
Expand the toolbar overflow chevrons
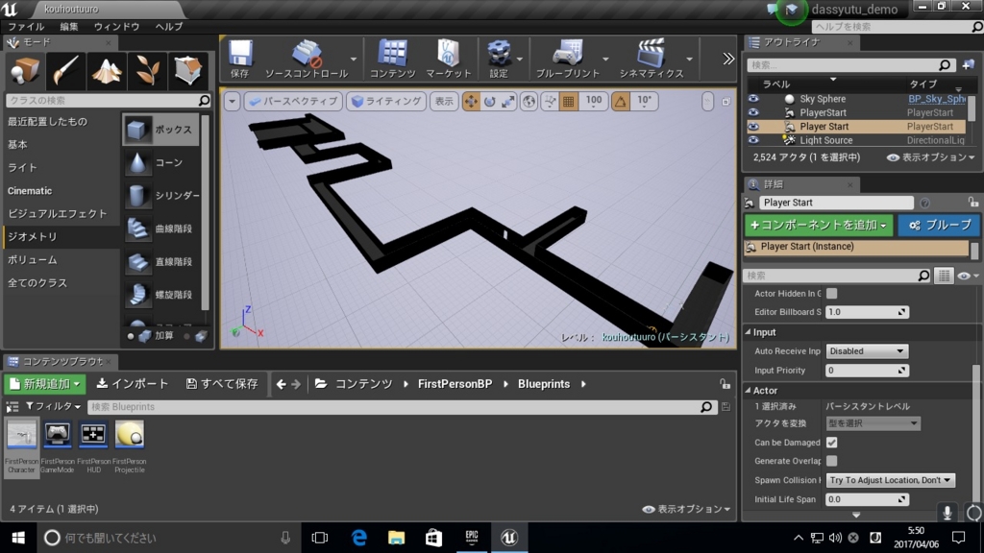pyautogui.click(x=728, y=59)
